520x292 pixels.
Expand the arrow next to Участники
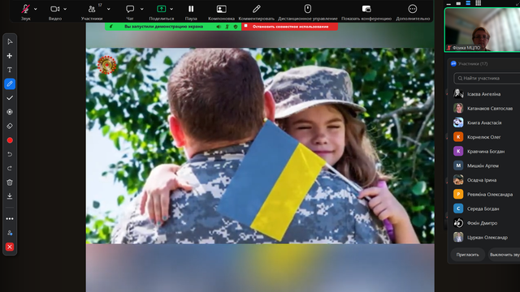pos(108,9)
